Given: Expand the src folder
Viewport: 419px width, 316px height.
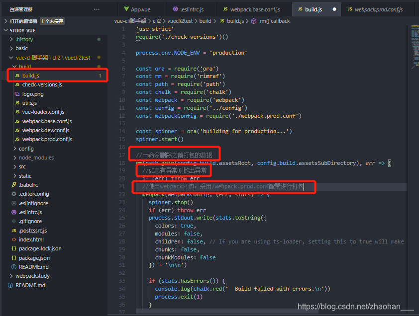Looking at the screenshot, I should [x=15, y=167].
